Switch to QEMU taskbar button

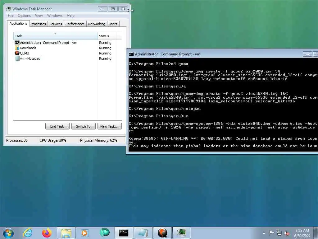[162, 233]
